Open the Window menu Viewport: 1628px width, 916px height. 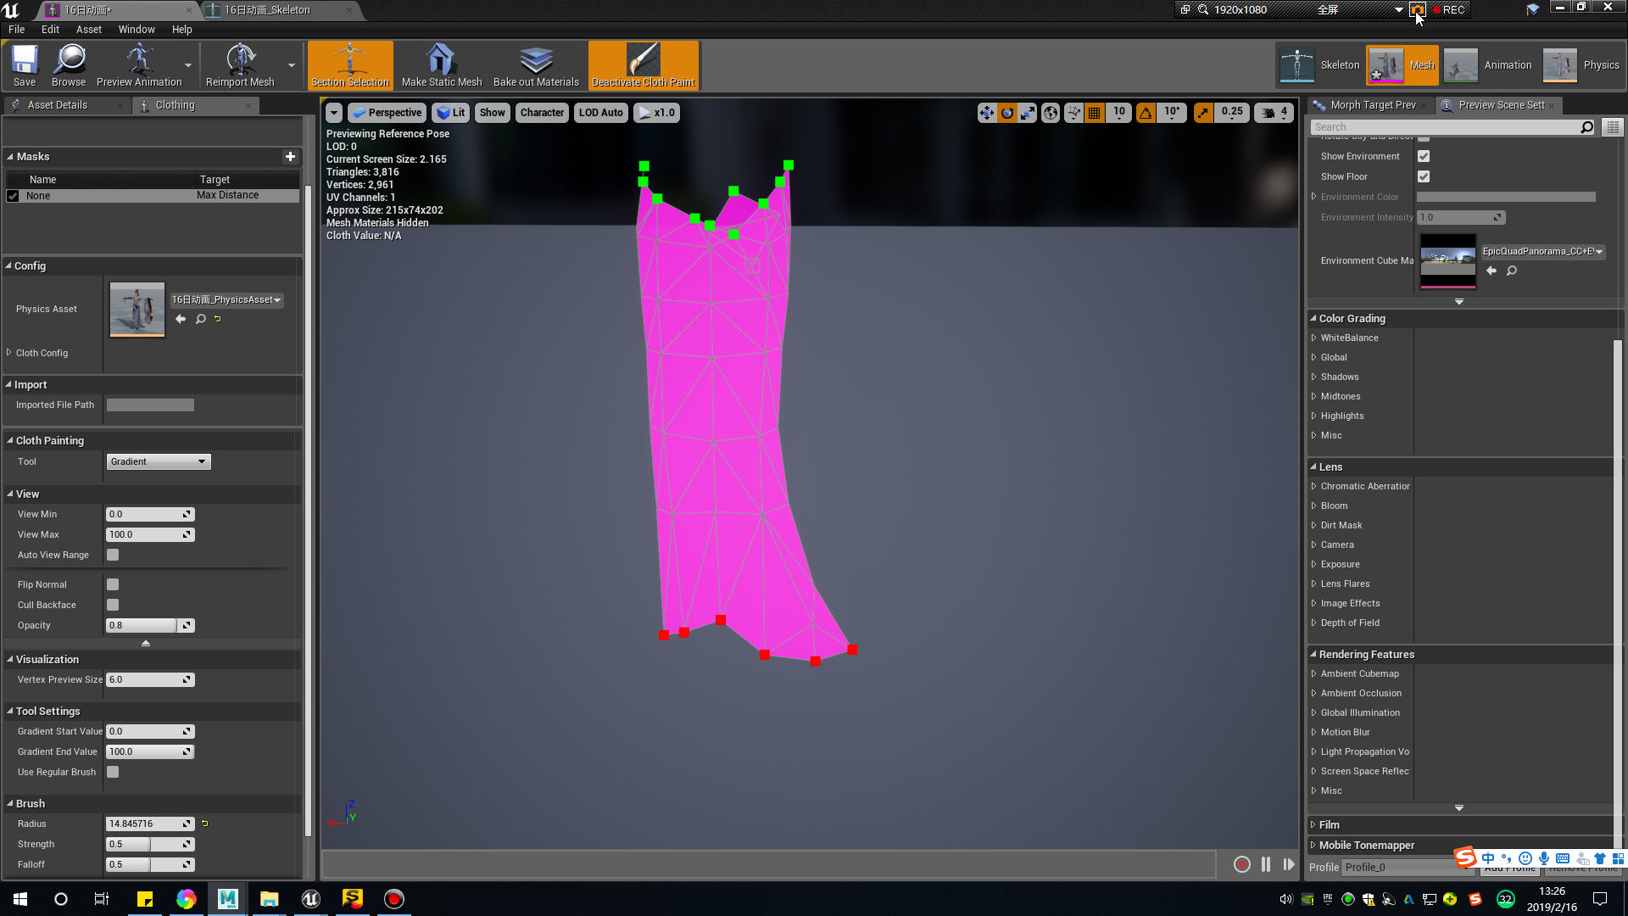point(137,29)
